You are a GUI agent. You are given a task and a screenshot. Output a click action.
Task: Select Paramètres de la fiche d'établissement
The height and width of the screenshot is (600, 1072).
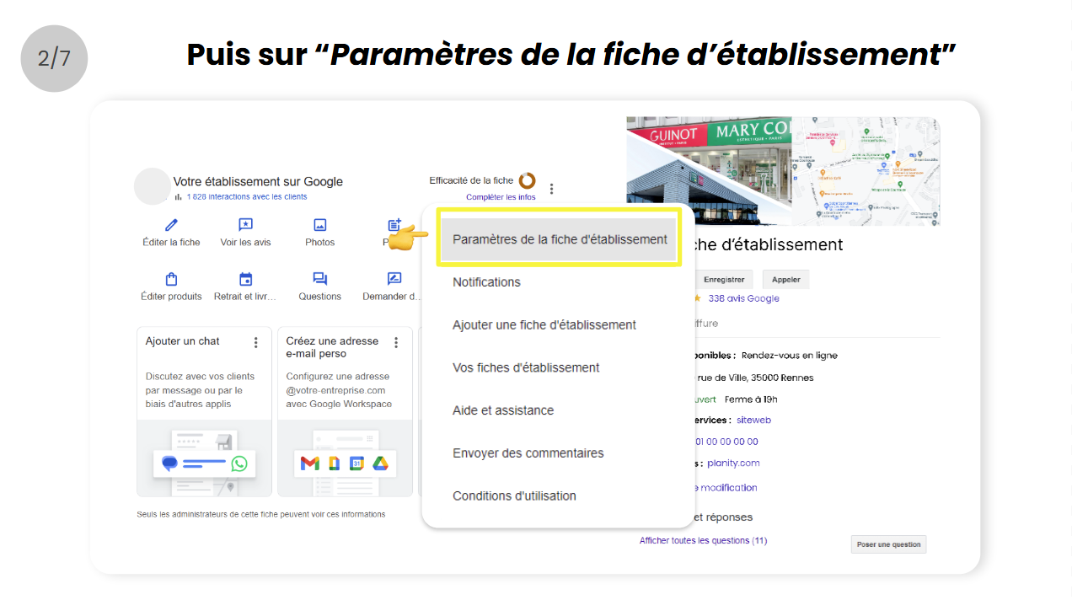pos(560,239)
